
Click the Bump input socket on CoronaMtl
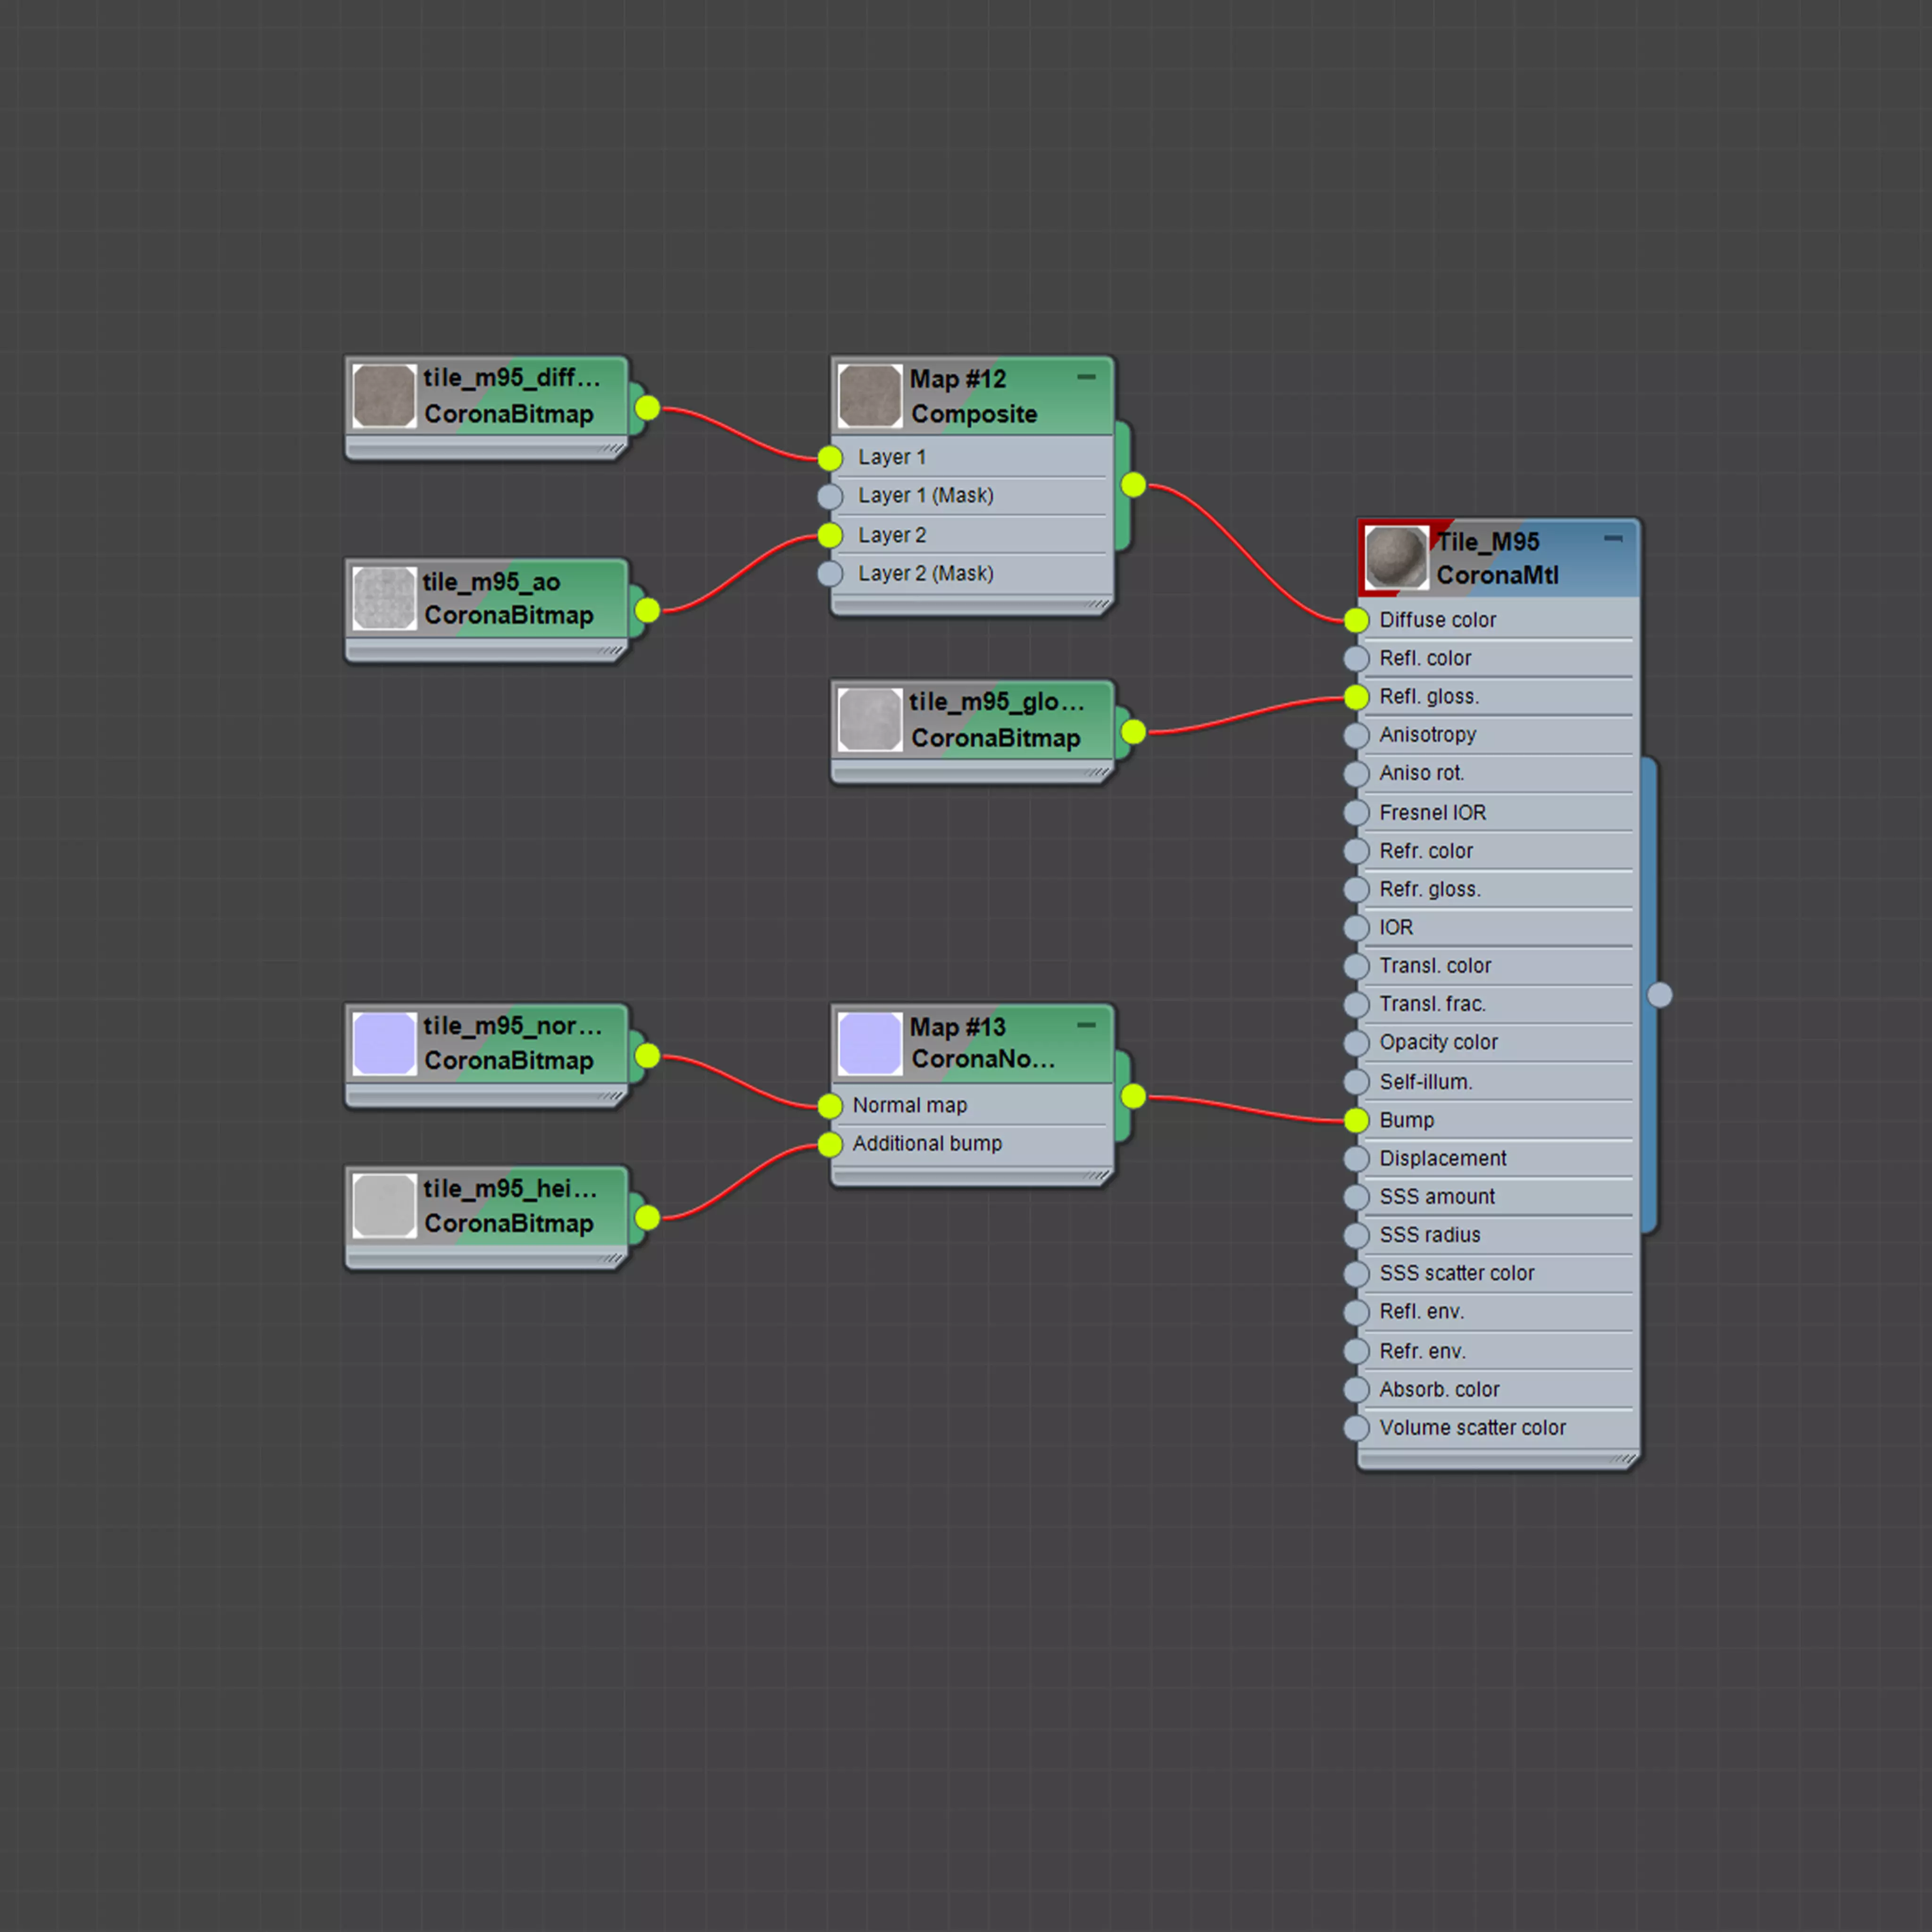[1356, 1120]
